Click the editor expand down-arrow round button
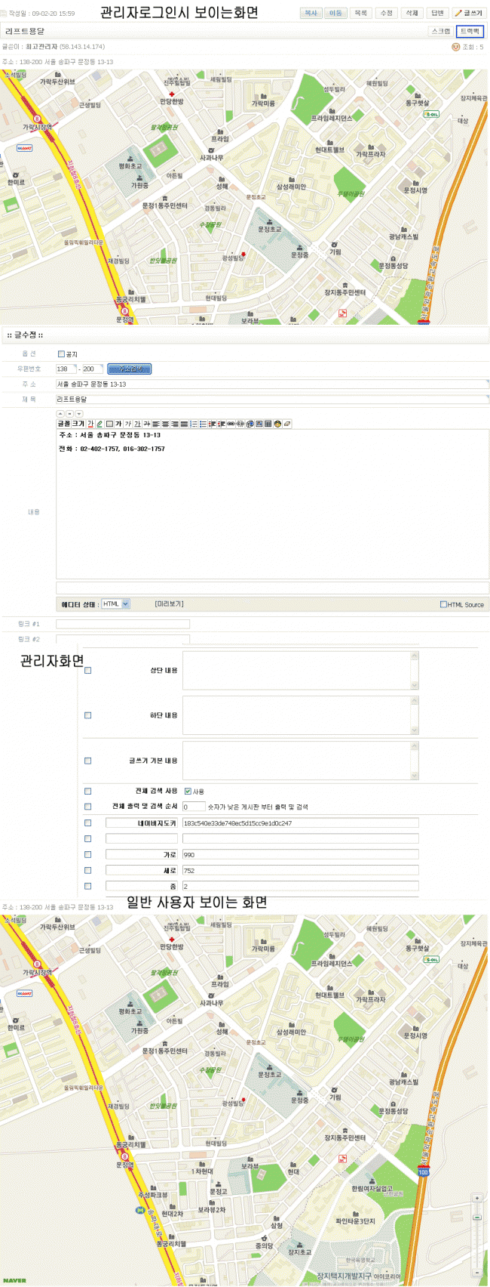The image size is (490, 1287). click(78, 414)
